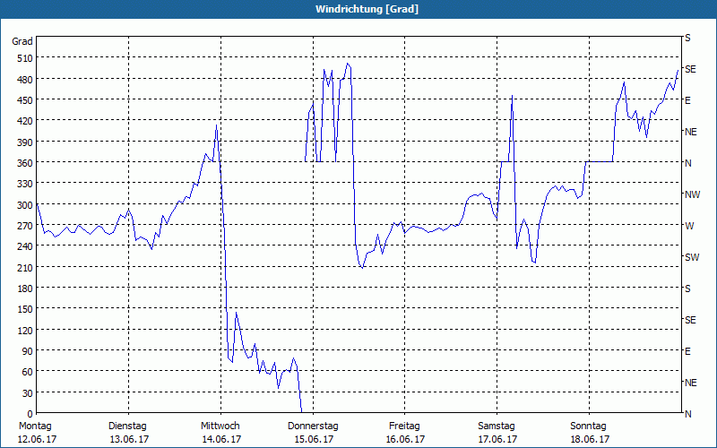This screenshot has width=717, height=448.
Task: Select the Mittwoch 14.06.17 date label
Action: 220,433
